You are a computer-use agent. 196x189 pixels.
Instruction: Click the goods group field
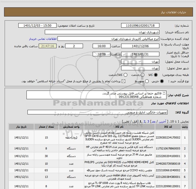click(97, 112)
